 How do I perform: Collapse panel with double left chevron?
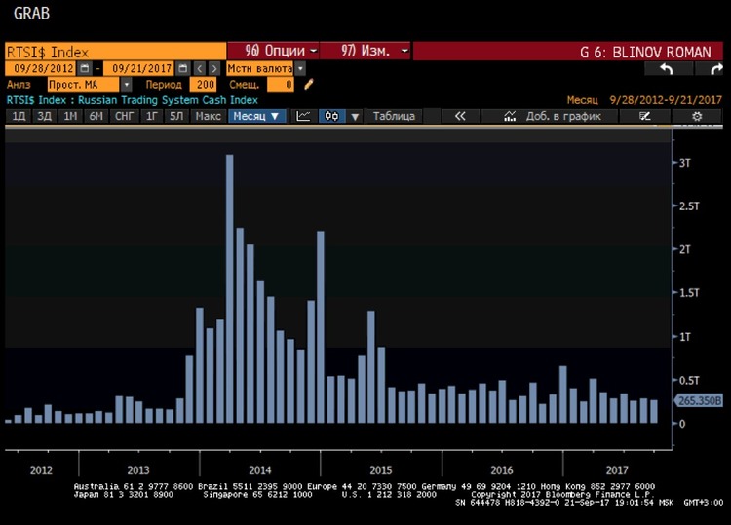pyautogui.click(x=460, y=116)
